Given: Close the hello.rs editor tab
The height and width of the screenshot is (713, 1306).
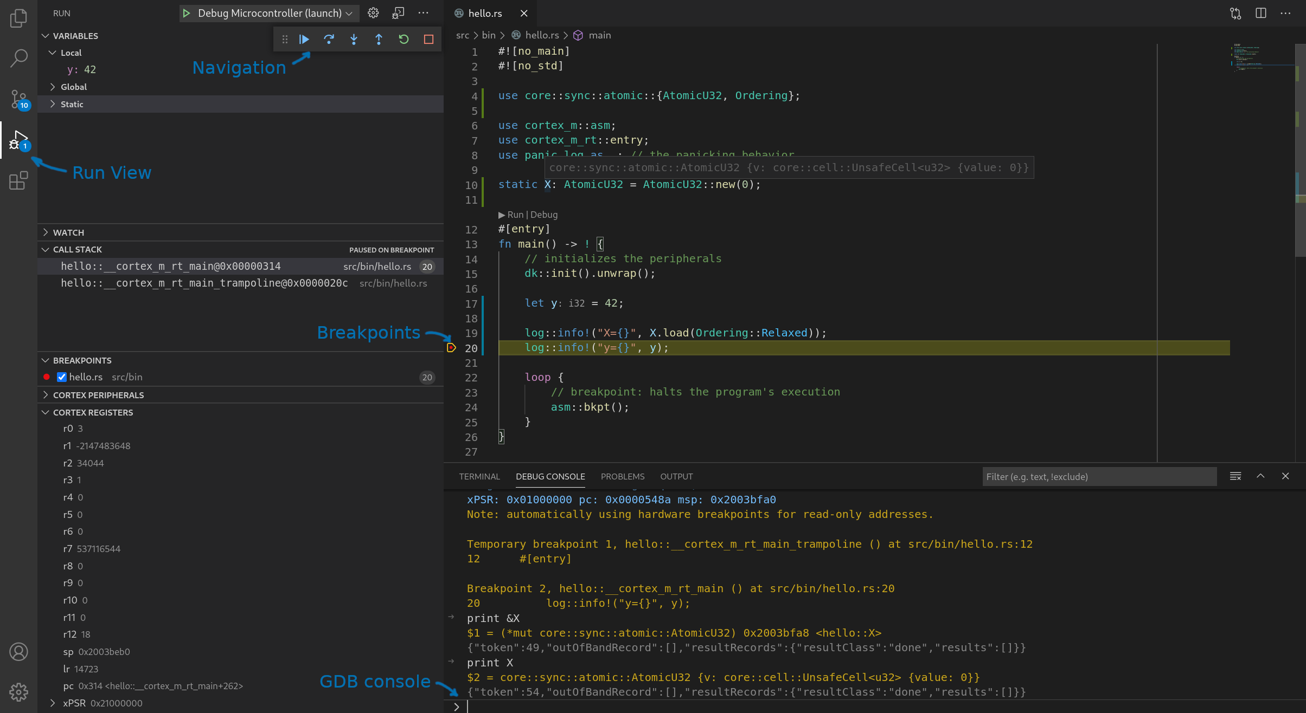Looking at the screenshot, I should click(523, 13).
